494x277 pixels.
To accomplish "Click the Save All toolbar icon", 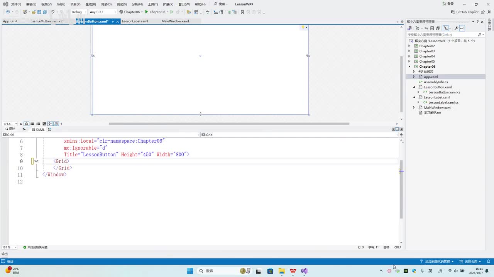I will (45, 12).
